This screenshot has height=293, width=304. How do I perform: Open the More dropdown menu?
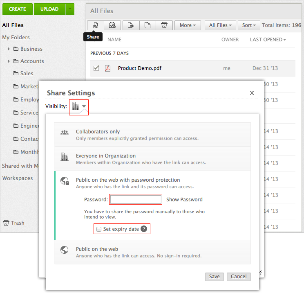click(x=188, y=25)
